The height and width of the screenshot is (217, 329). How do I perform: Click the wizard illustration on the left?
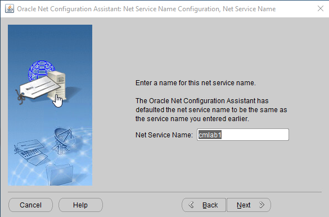tap(50, 105)
